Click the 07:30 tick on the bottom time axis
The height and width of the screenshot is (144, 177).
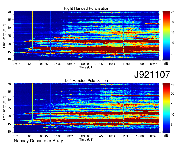click(58, 136)
